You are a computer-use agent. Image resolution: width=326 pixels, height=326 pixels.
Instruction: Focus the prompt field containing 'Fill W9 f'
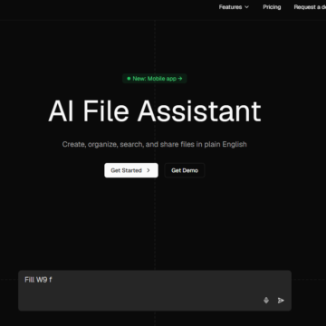[155, 291]
